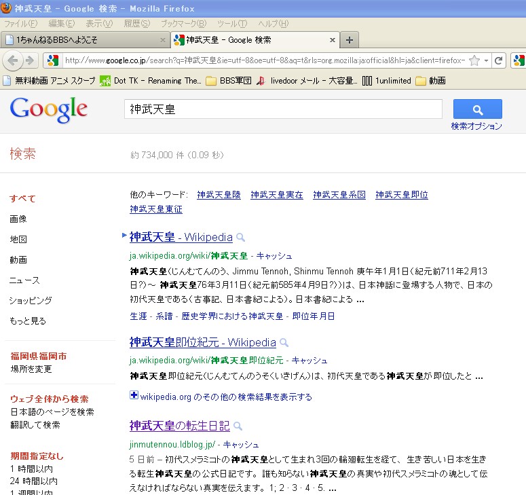Click the Google site favicon in the address bar
The image size is (526, 495).
pos(53,60)
